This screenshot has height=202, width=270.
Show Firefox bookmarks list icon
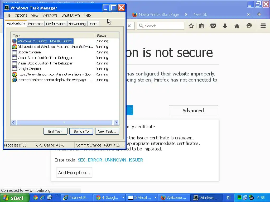201,26
